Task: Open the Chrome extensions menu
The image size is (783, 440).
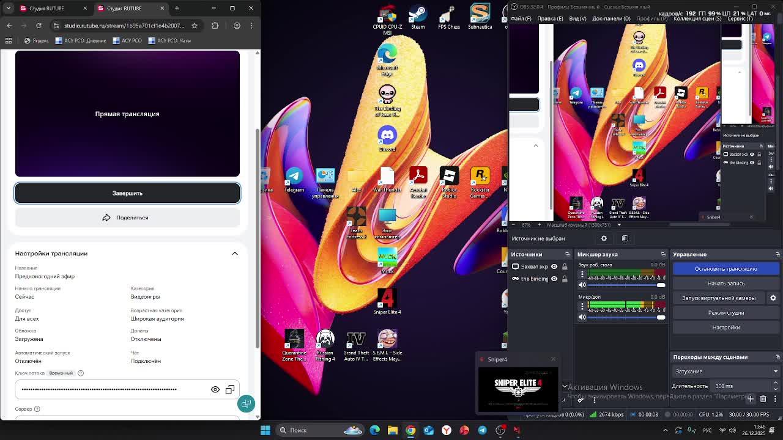Action: click(x=215, y=26)
